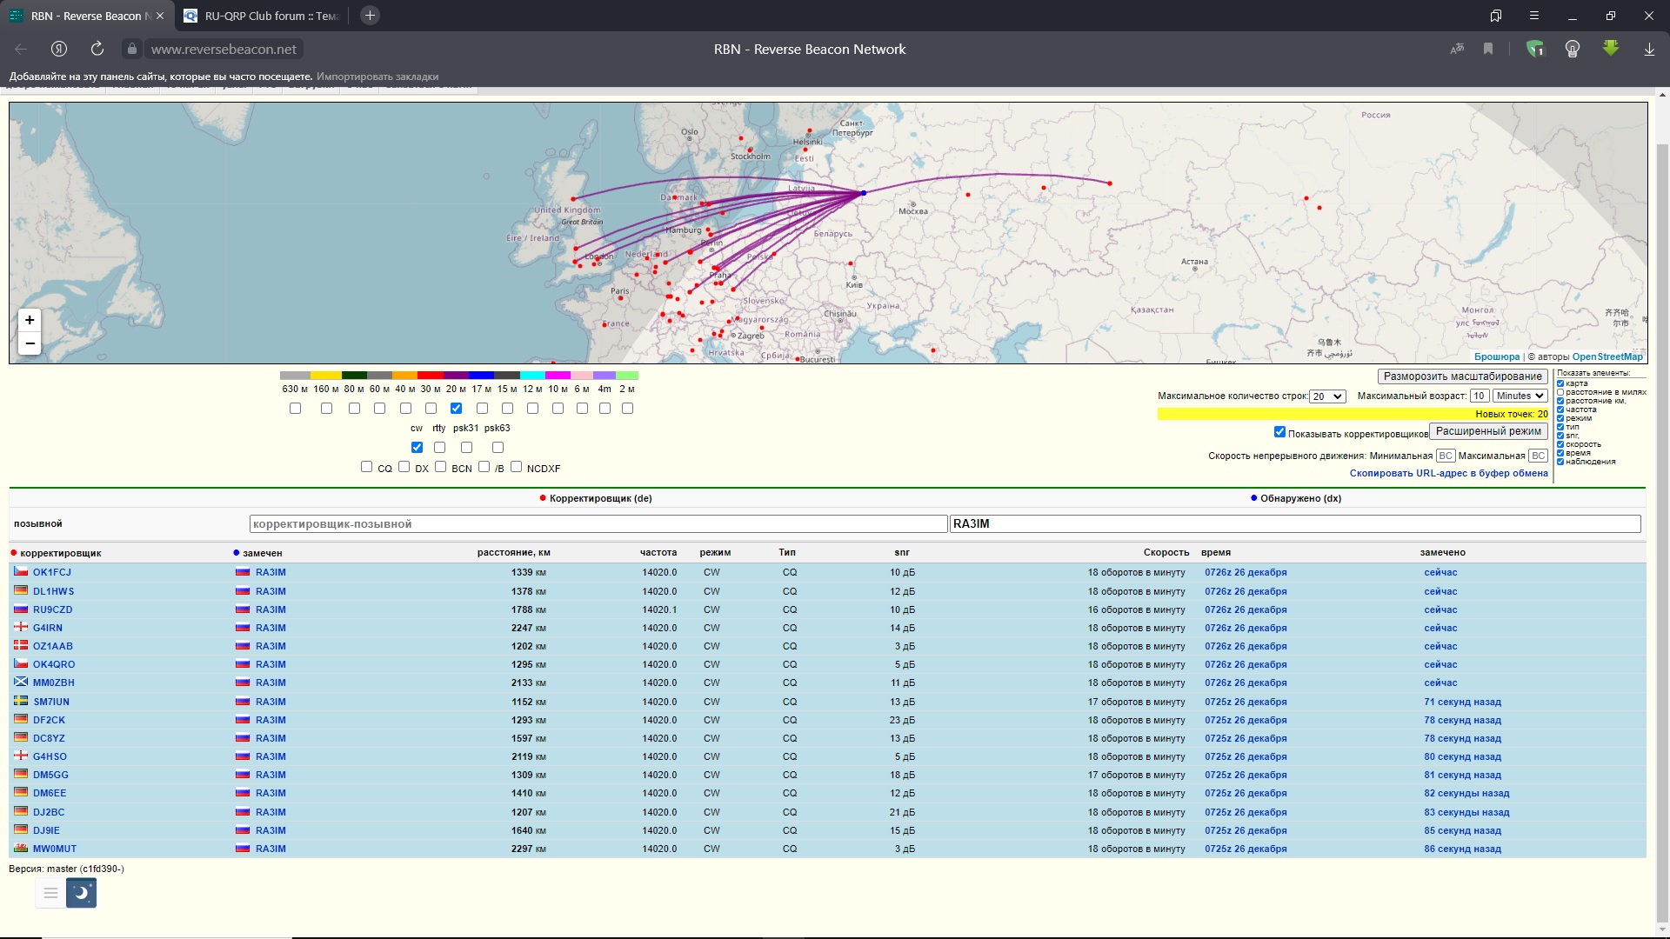
Task: Open hamburger menu icon below table
Action: [50, 892]
